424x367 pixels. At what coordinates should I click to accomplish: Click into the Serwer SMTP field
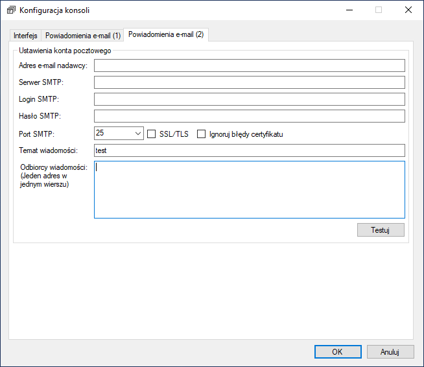pos(250,82)
